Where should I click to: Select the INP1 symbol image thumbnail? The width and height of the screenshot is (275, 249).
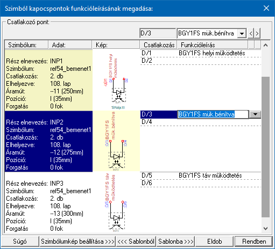click(x=116, y=80)
